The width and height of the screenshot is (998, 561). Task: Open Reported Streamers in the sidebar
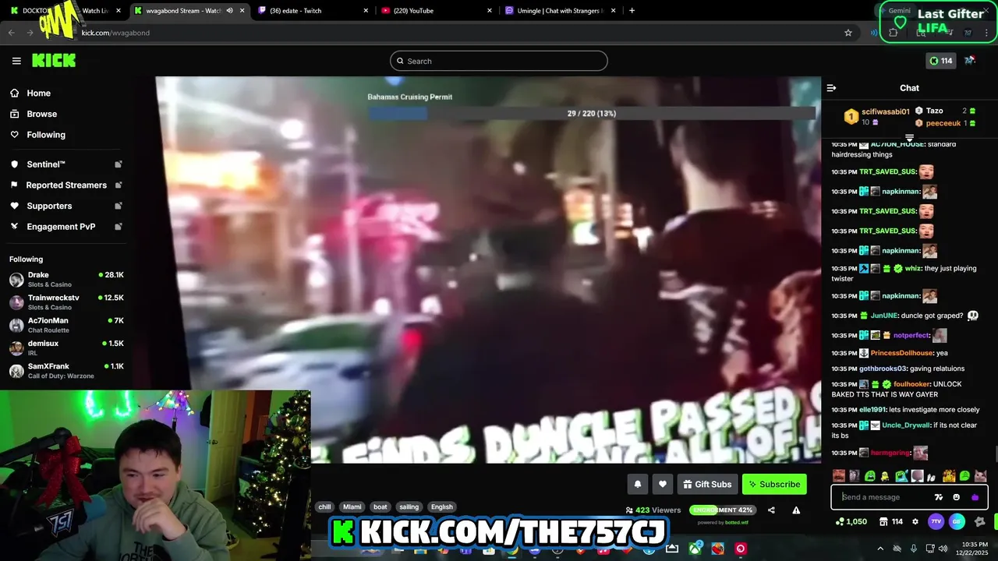point(65,185)
